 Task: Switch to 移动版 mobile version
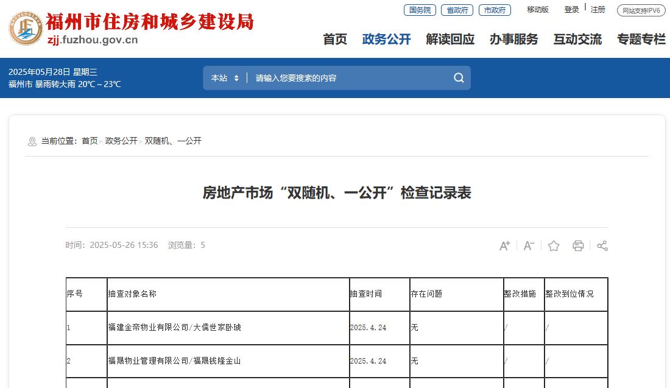click(x=538, y=10)
